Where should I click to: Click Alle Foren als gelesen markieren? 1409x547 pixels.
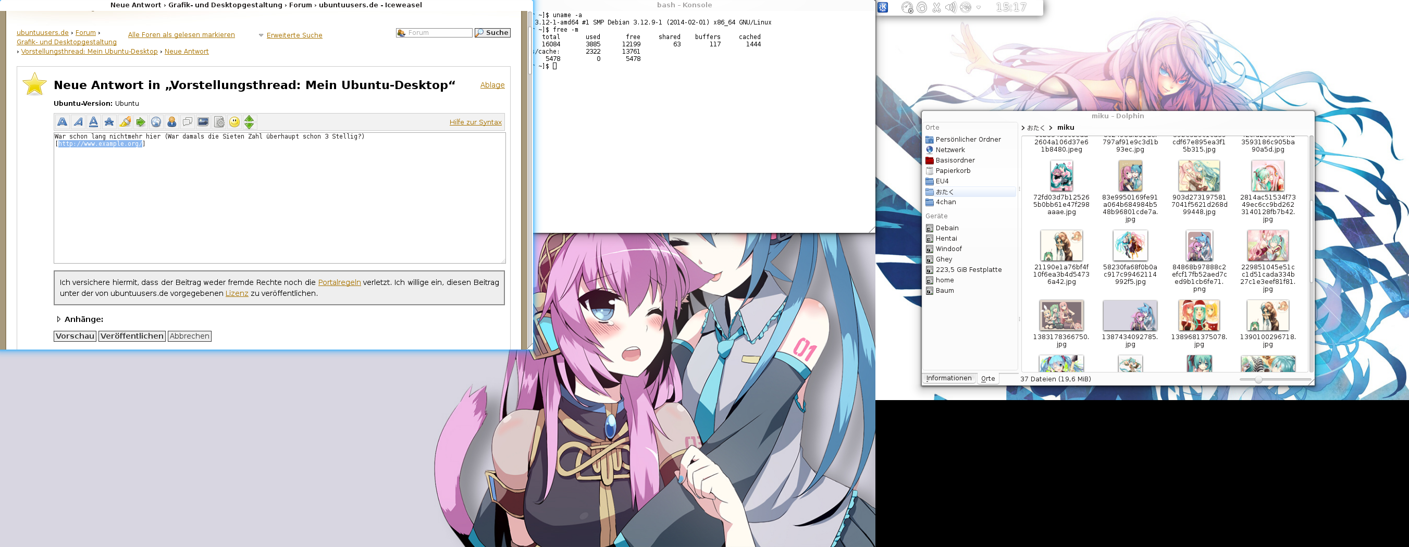(x=181, y=35)
